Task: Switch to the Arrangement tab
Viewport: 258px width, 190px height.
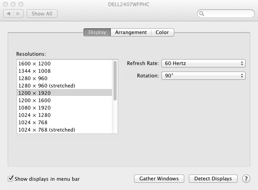Action: pos(131,32)
